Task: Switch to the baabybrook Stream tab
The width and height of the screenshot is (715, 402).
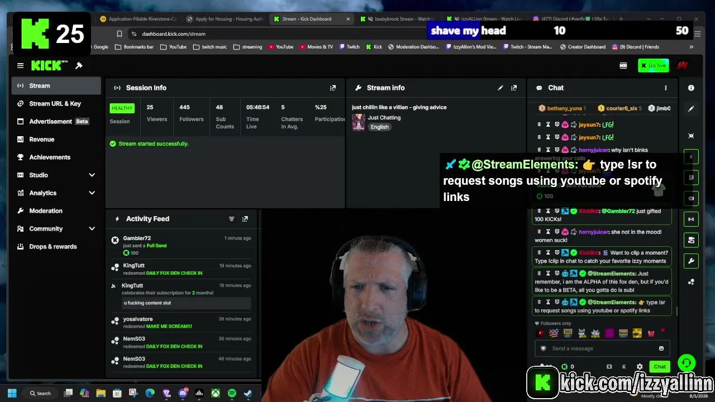Action: click(399, 19)
